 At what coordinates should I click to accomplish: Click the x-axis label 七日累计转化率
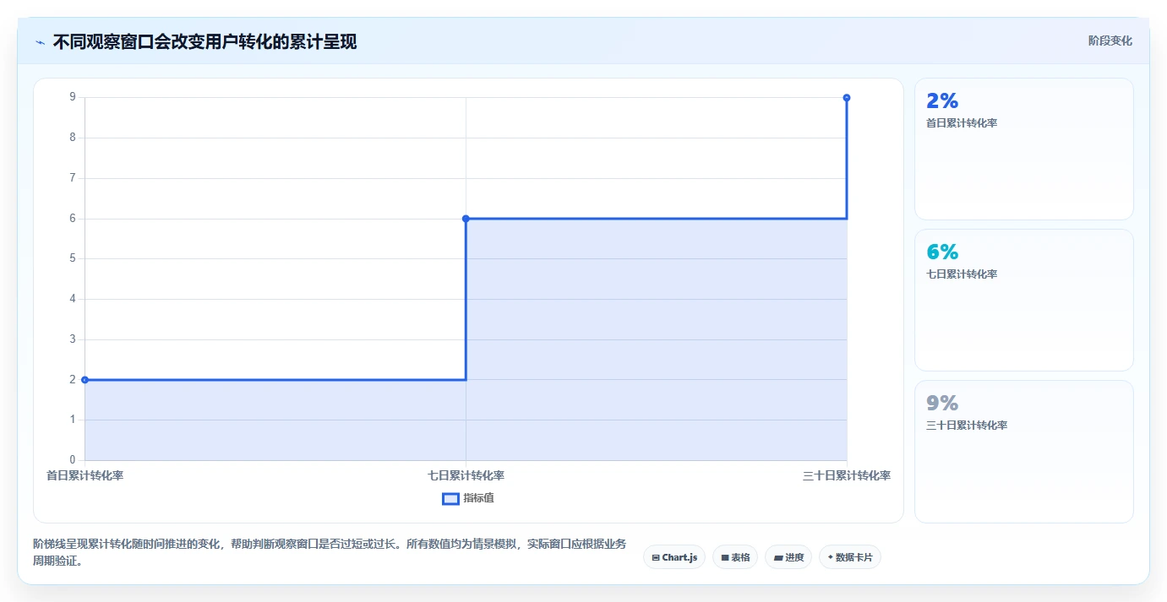point(466,476)
